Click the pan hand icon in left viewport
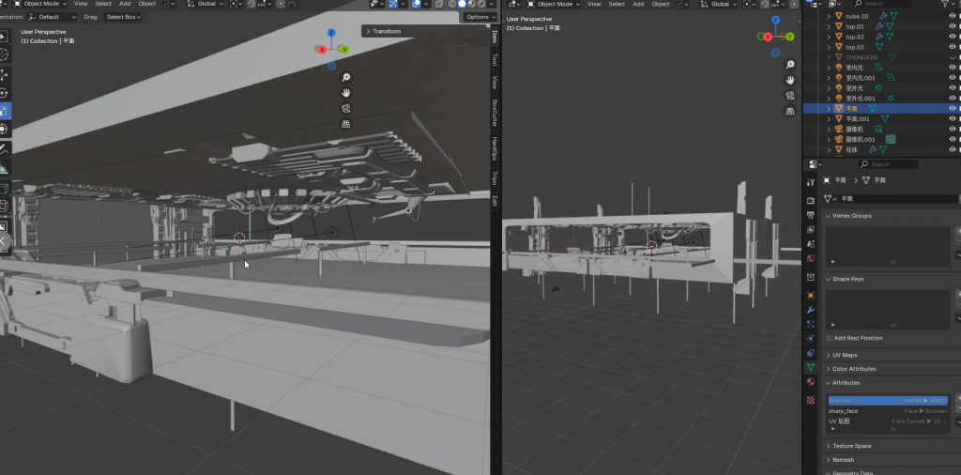961x475 pixels. [x=346, y=93]
